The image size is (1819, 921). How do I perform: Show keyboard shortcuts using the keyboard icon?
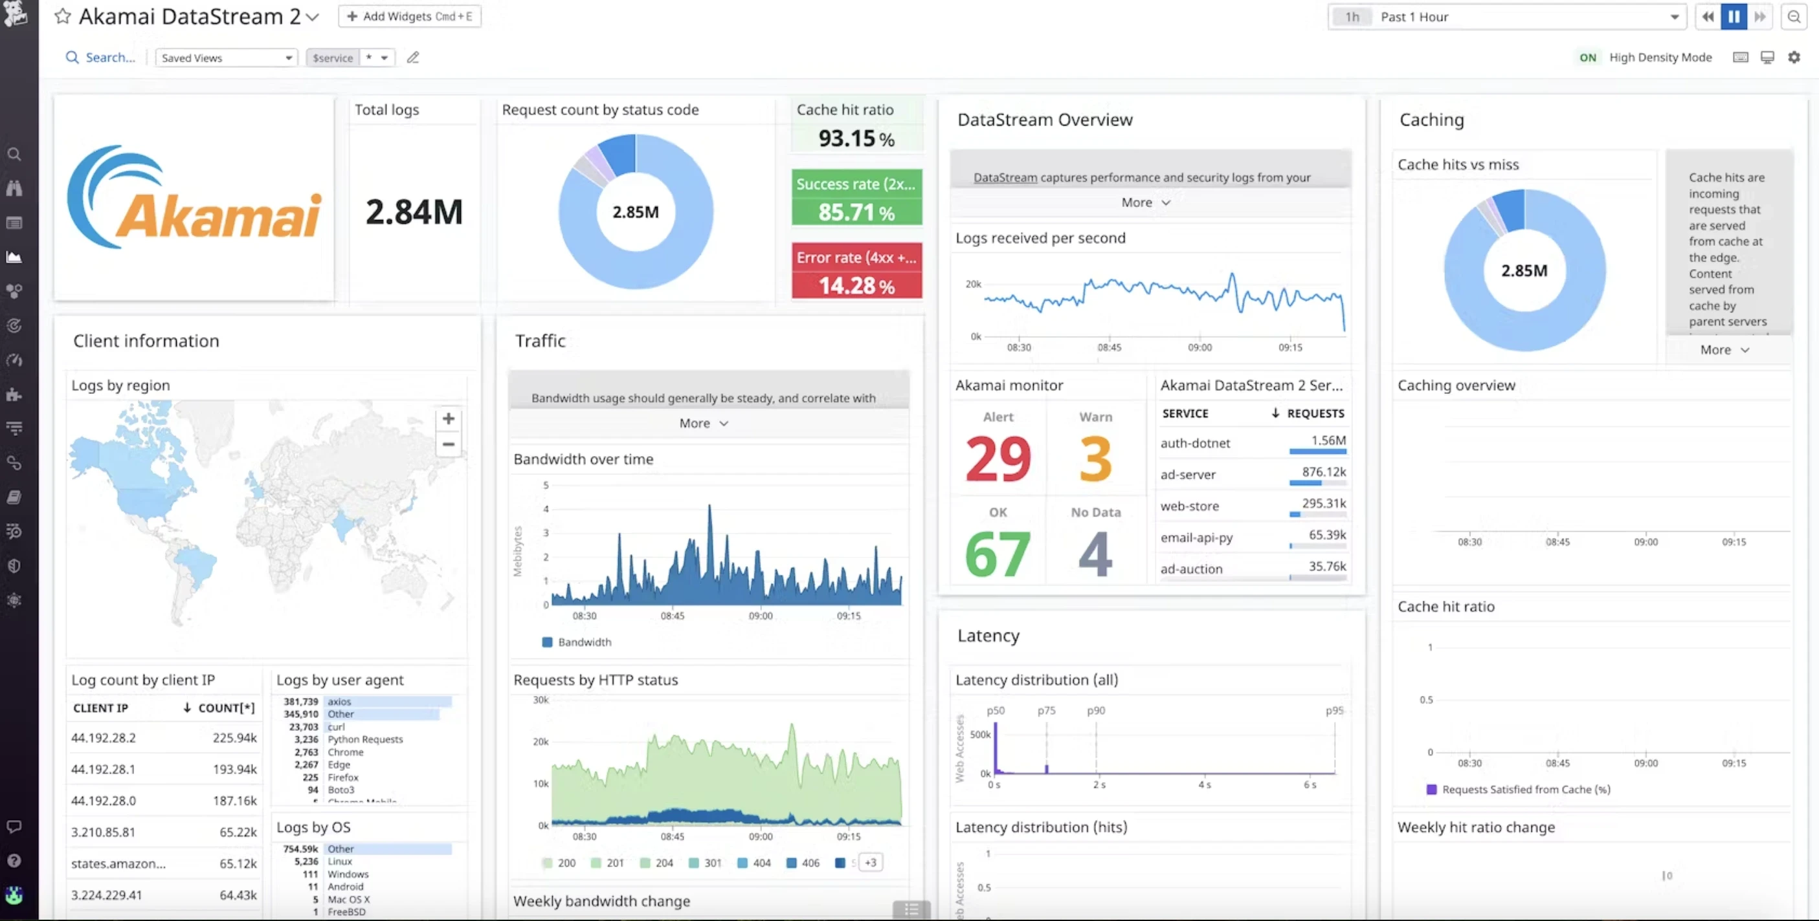click(x=1741, y=57)
